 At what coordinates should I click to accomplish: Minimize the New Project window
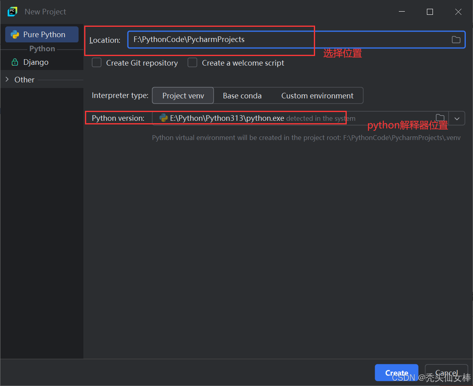click(x=402, y=12)
